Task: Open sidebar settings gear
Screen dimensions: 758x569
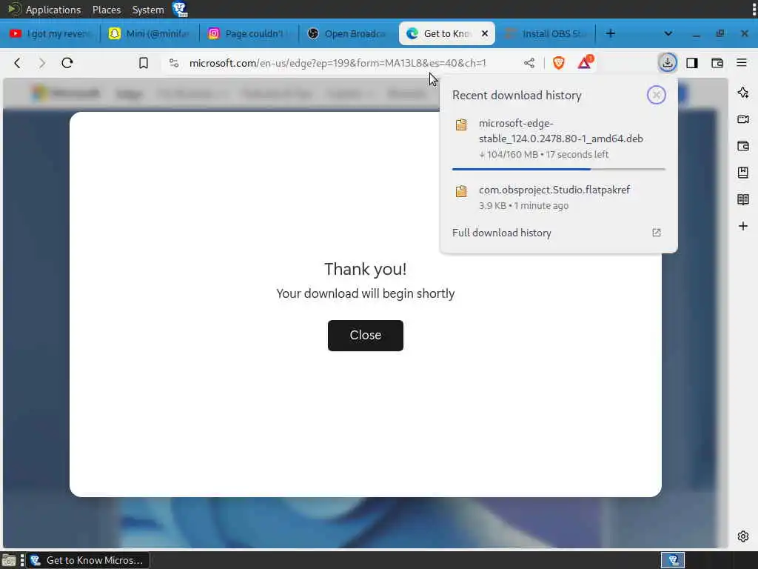Action: coord(743,536)
